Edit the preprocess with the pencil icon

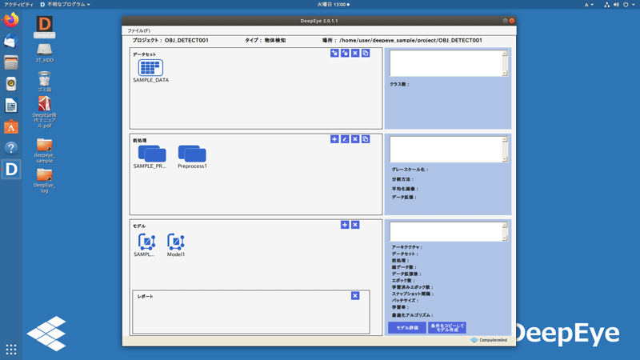[345, 139]
